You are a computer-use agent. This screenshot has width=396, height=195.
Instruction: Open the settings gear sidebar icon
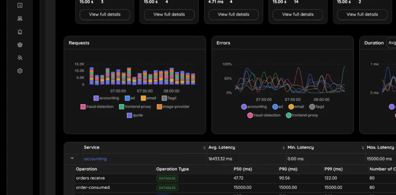(20, 71)
